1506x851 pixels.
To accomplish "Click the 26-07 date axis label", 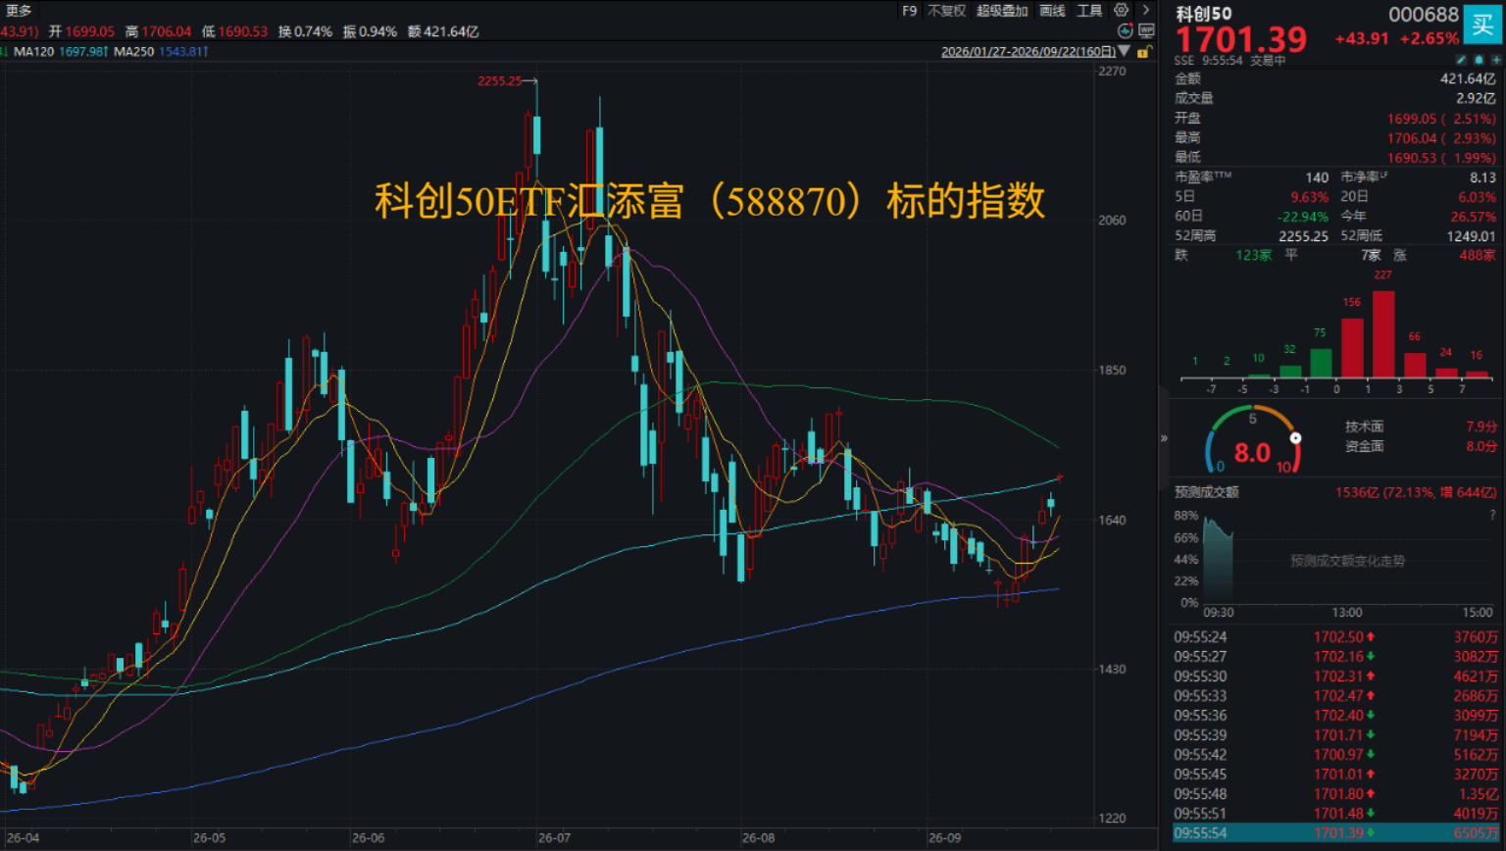I will pos(554,838).
